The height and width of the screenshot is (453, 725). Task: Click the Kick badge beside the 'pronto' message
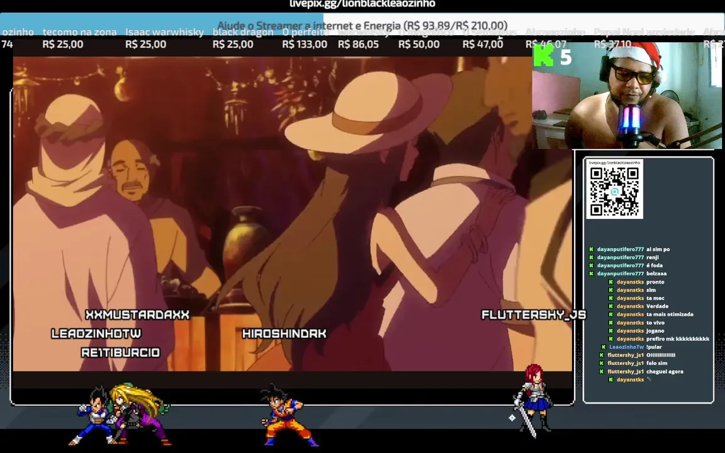coord(611,282)
